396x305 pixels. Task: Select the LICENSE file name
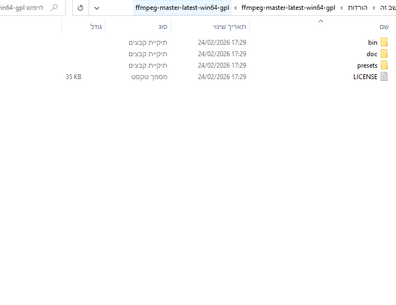(x=365, y=77)
